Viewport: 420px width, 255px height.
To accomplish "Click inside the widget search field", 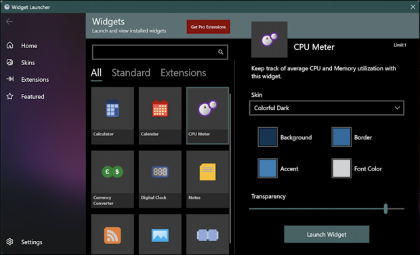I will pos(160,52).
